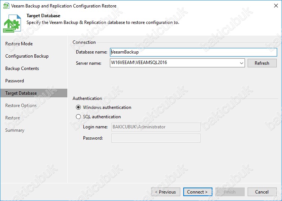282x201 pixels.
Task: Click the Target Database wizard header icon
Action: click(12, 23)
